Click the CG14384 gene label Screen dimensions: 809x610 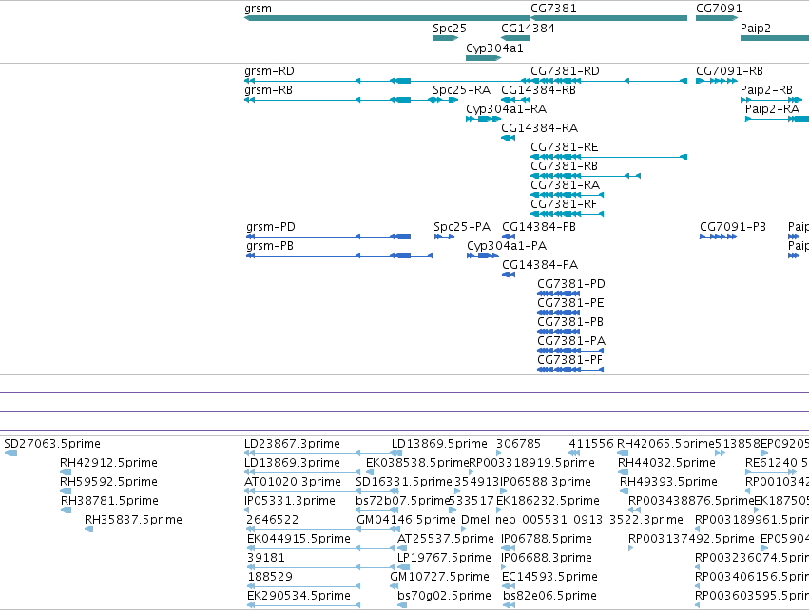point(528,28)
